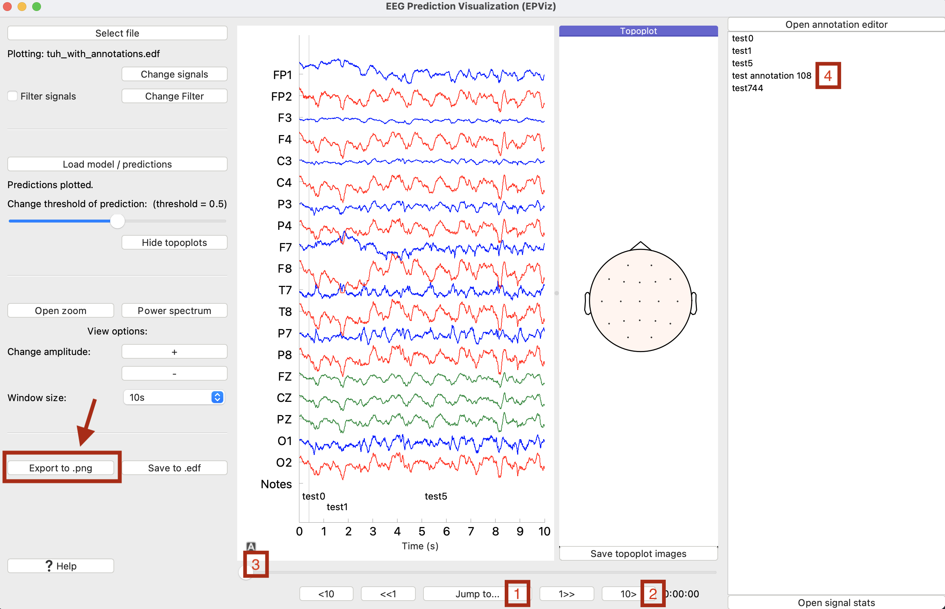
Task: Step forward one second with 1>>
Action: [566, 594]
